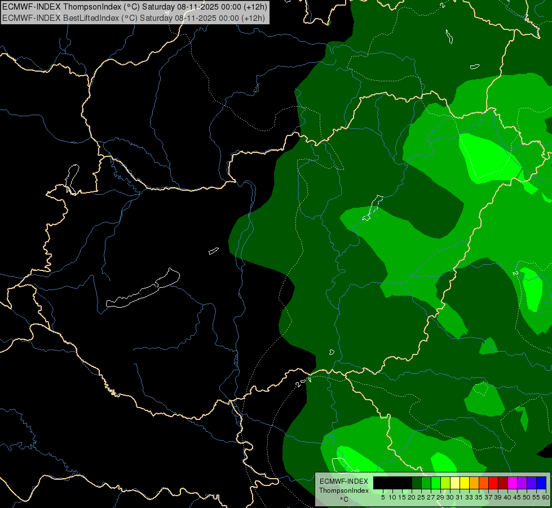
Task: Click legend value 45
Action: click(517, 497)
